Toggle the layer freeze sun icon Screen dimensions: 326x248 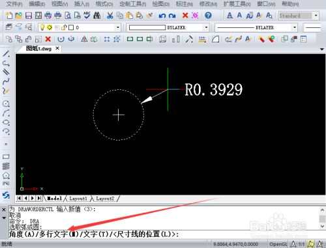pos(50,27)
